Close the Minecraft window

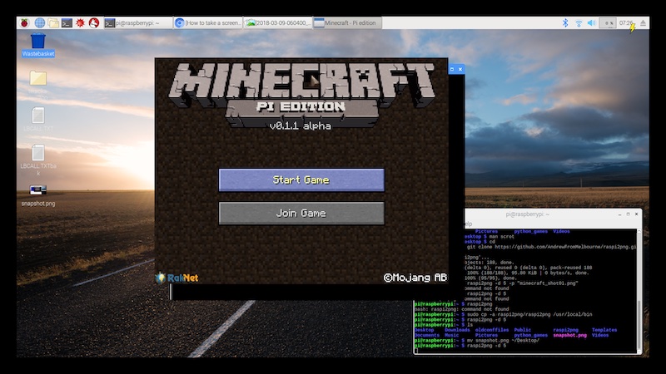[x=460, y=69]
